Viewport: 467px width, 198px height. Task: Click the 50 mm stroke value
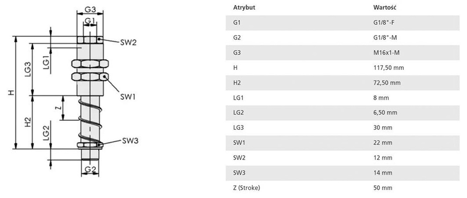click(x=383, y=188)
